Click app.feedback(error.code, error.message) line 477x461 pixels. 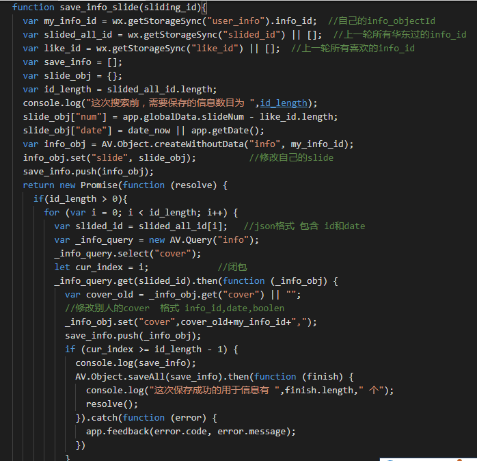click(x=191, y=432)
